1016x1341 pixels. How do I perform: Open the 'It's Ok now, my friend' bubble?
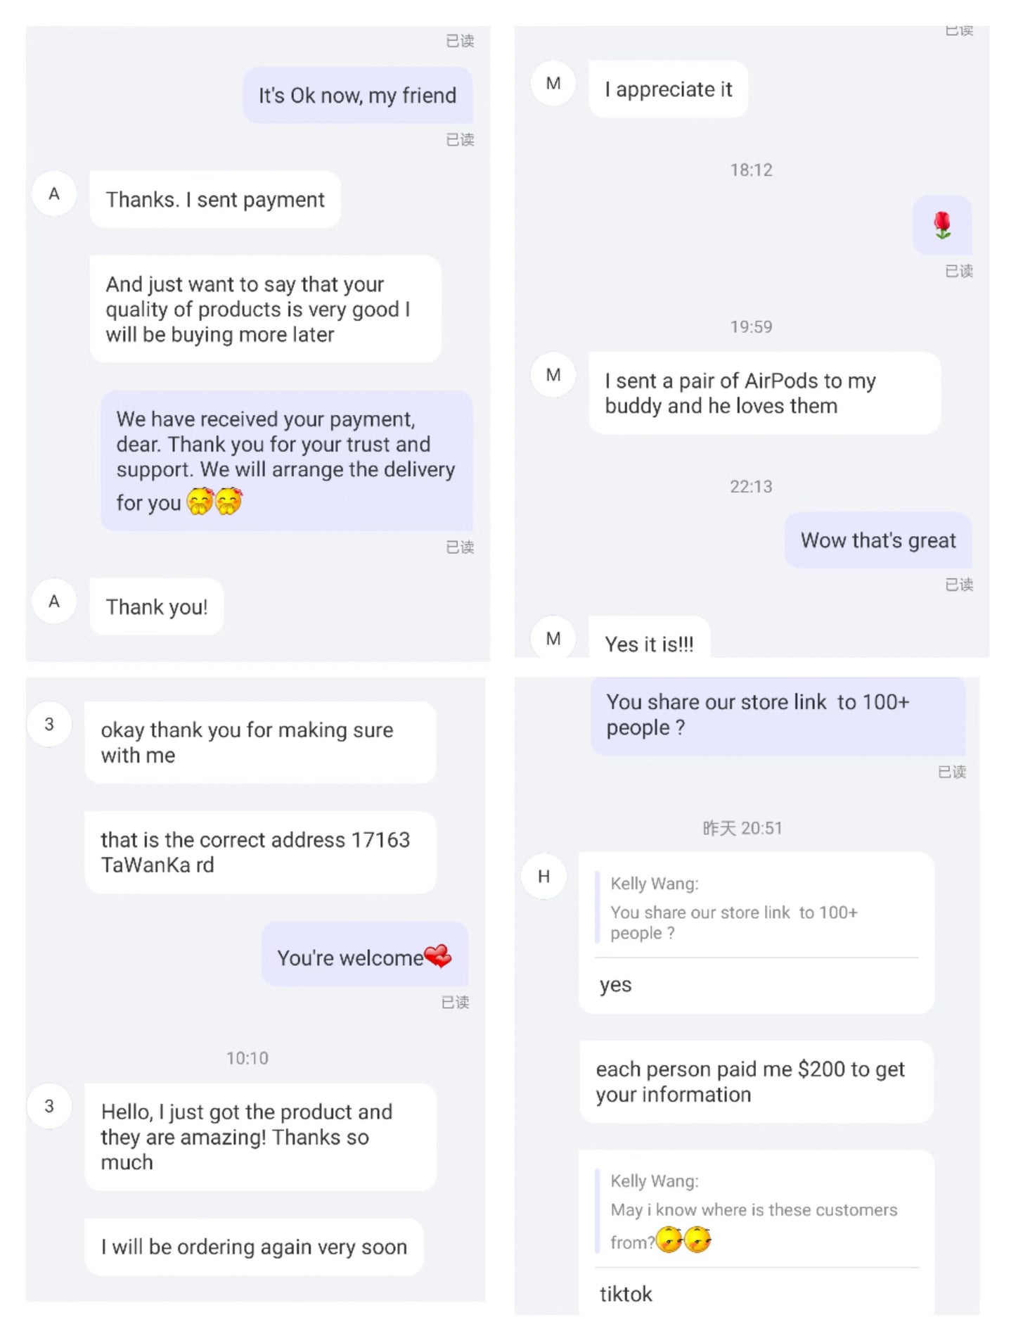tap(357, 96)
